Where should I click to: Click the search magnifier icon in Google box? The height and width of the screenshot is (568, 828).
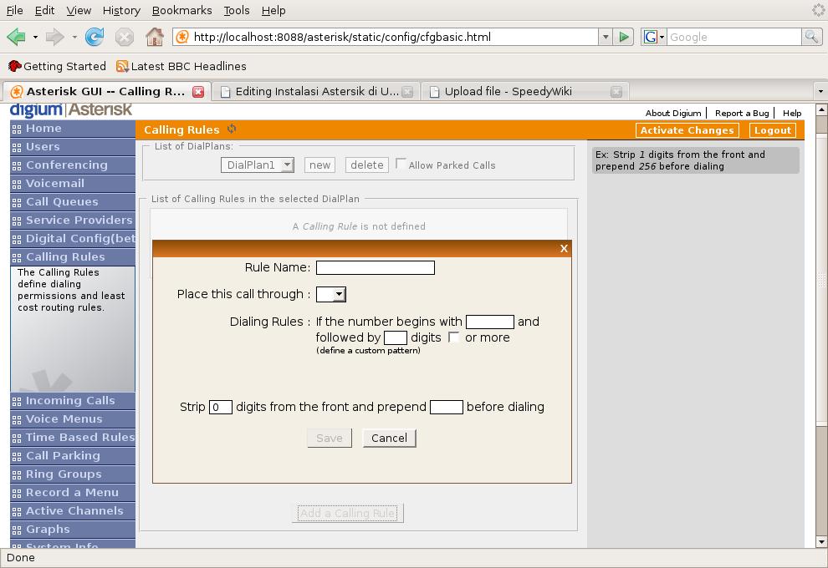coord(810,37)
